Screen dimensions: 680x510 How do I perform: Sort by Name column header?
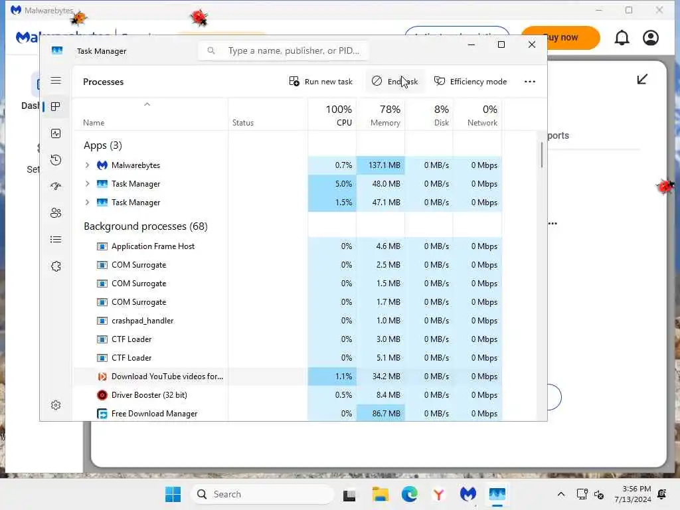click(x=150, y=115)
